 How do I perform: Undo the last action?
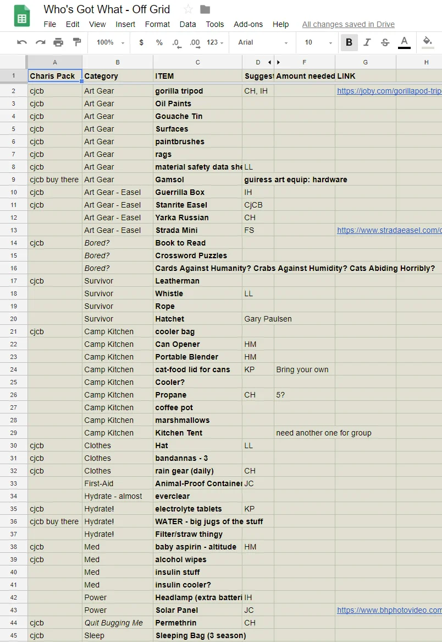[22, 42]
